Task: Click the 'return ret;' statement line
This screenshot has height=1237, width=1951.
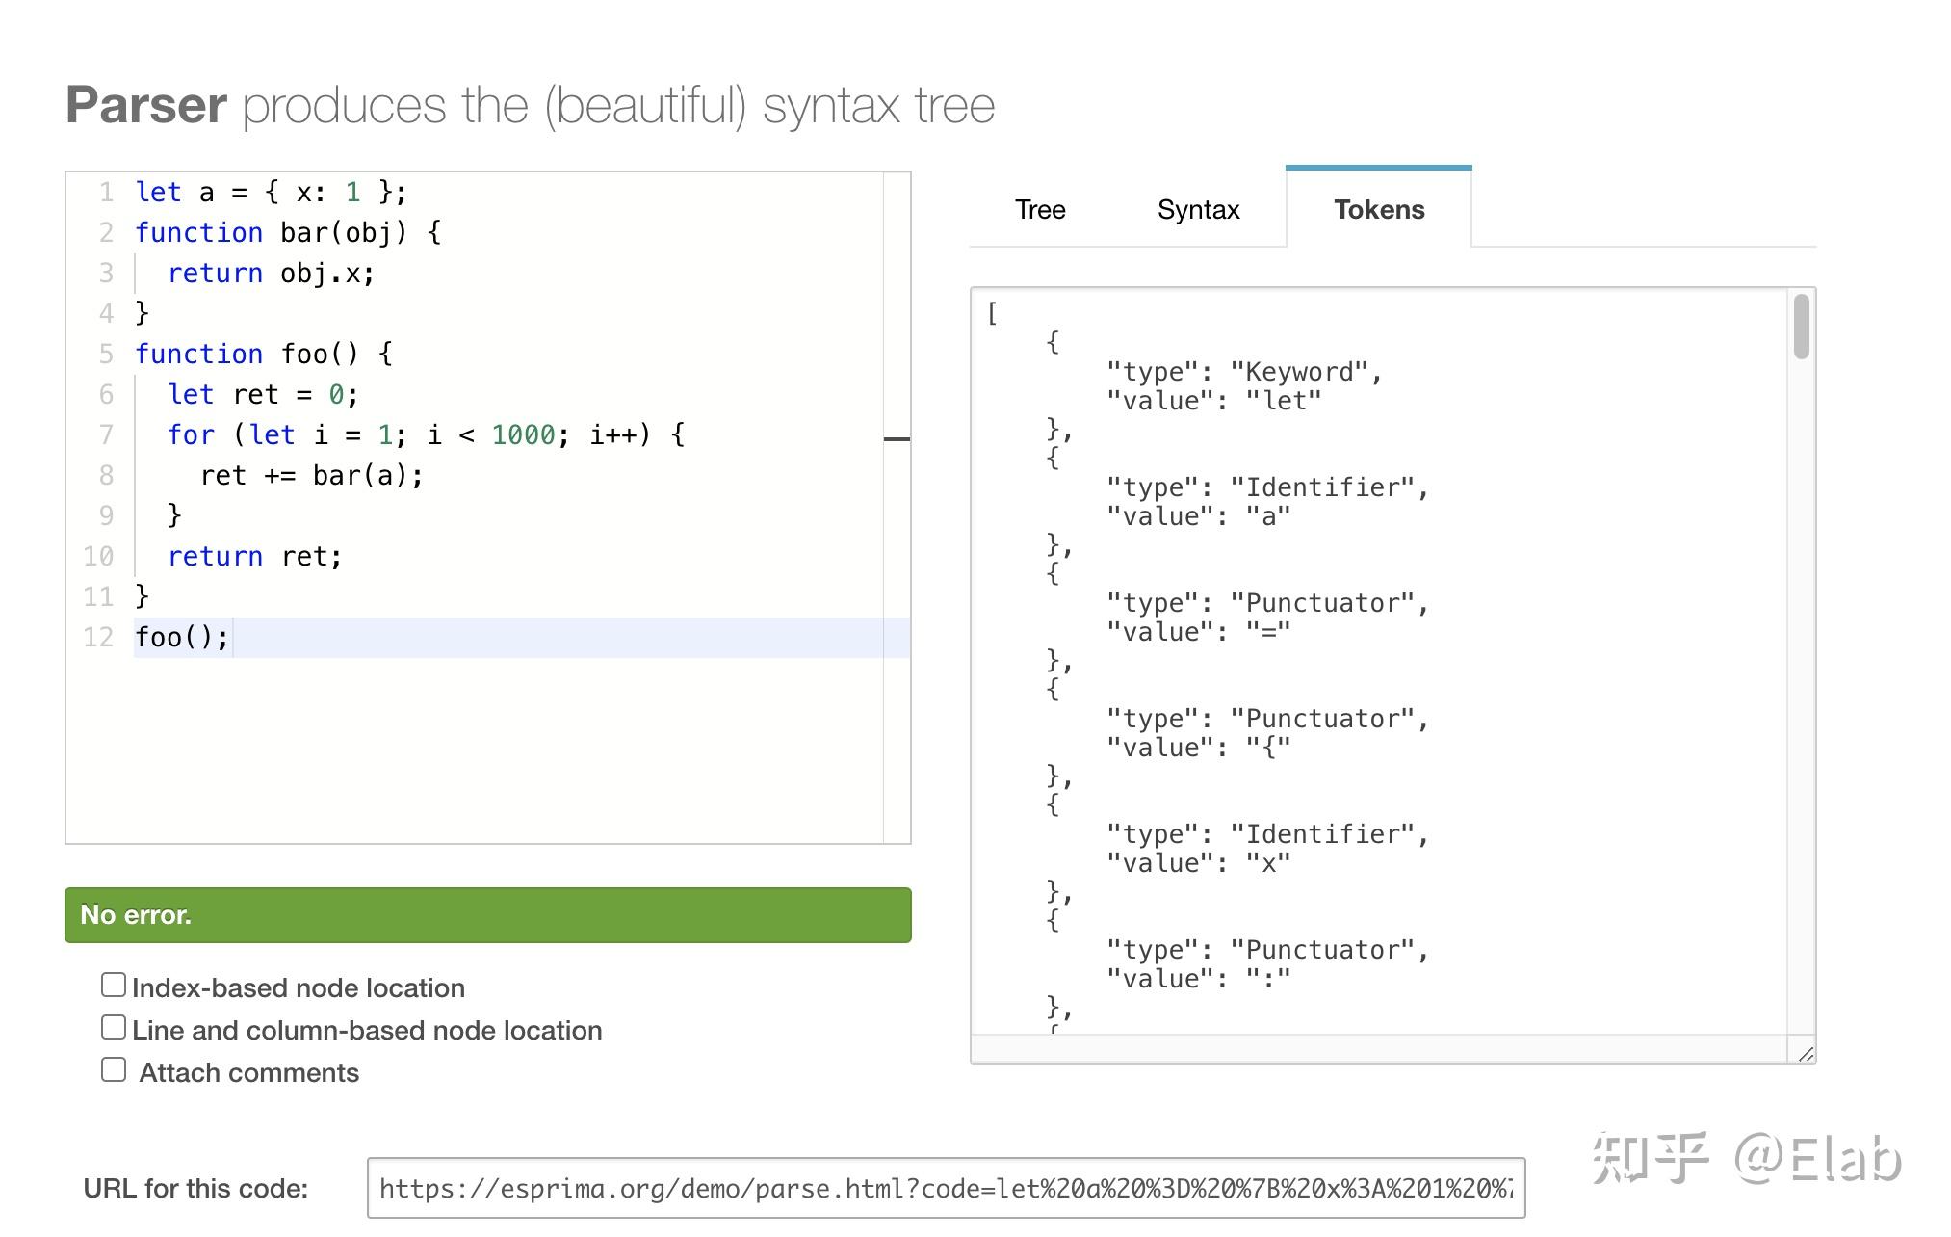Action: click(254, 556)
